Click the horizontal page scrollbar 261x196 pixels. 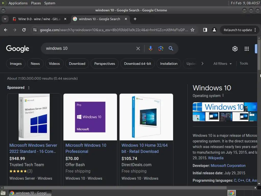(115, 188)
